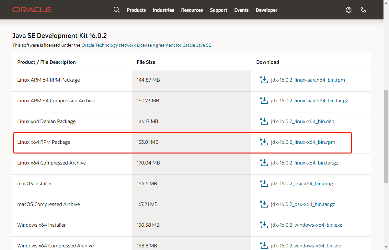The width and height of the screenshot is (389, 250).
Task: Open the Resources menu
Action: (192, 10)
